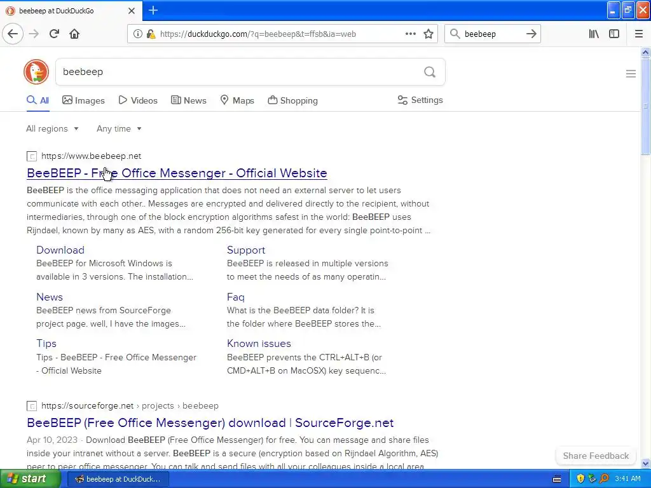Image resolution: width=651 pixels, height=488 pixels.
Task: Open the Library bookmarks icon
Action: [594, 34]
